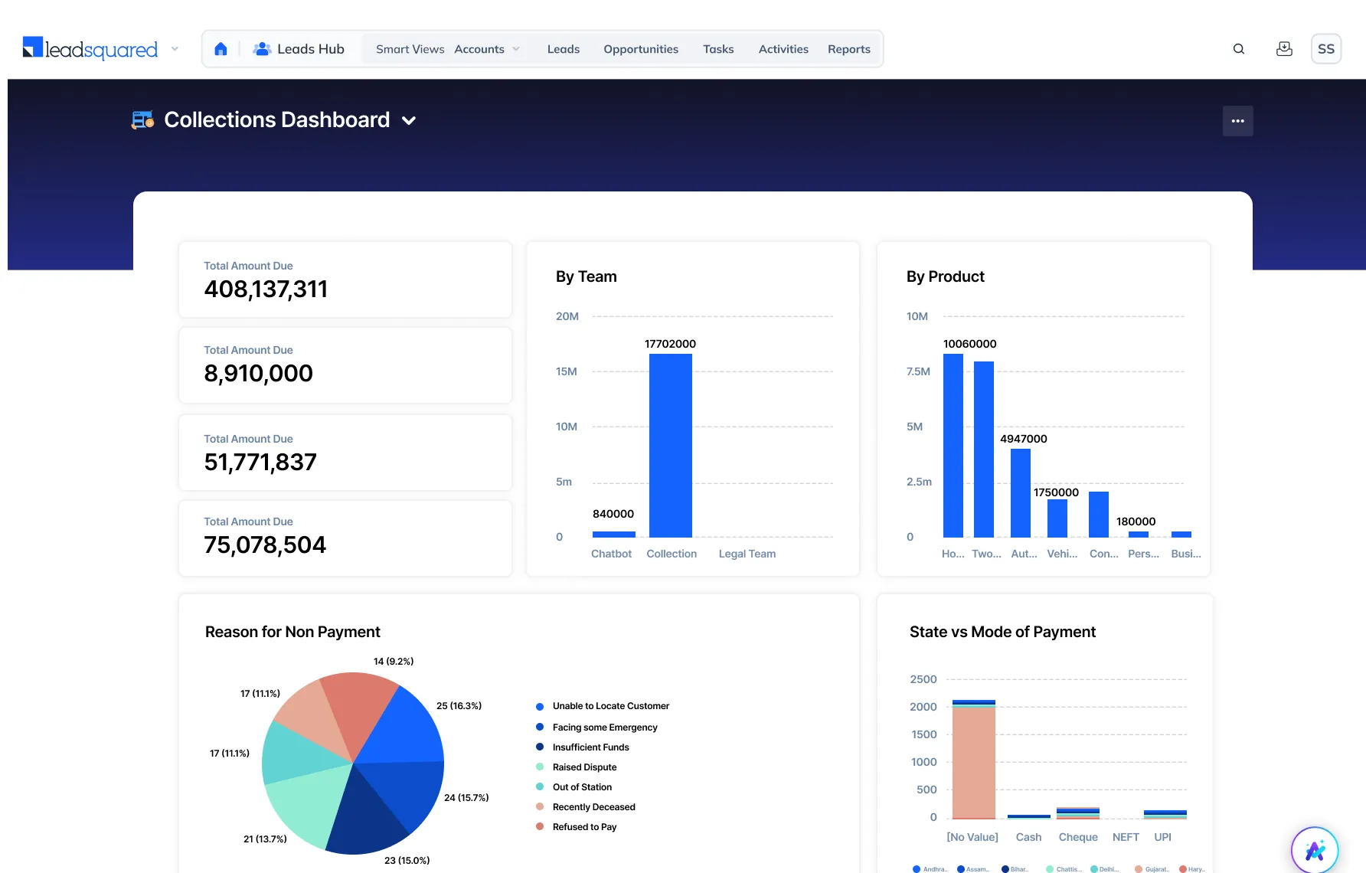Click the Collection bar in By Team chart
The image size is (1366, 873).
(x=670, y=445)
